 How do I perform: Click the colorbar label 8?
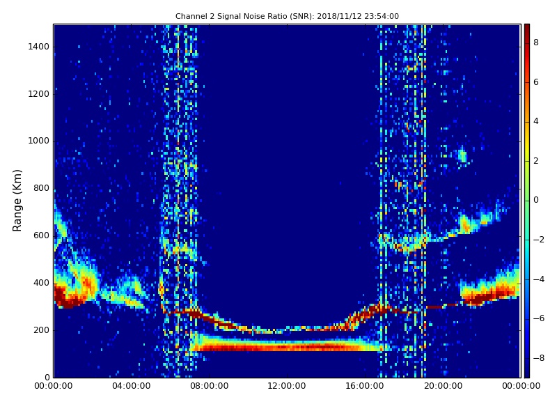(x=536, y=42)
